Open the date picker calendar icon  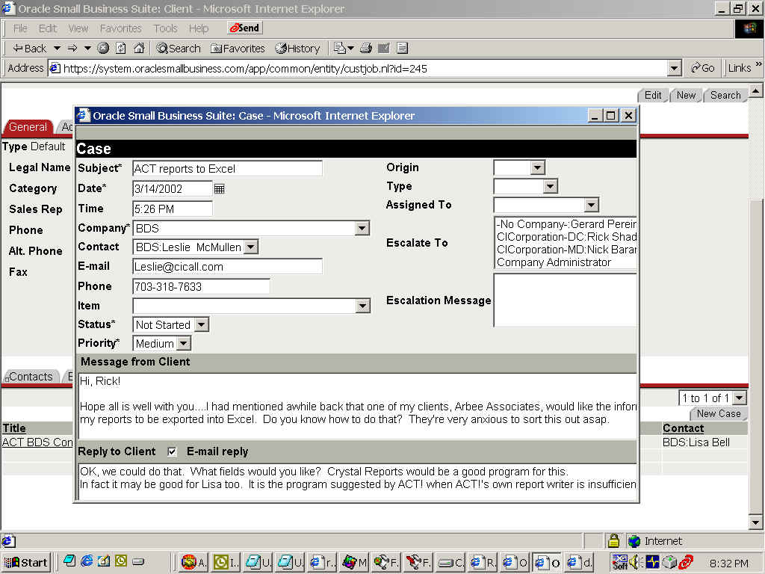tap(219, 189)
